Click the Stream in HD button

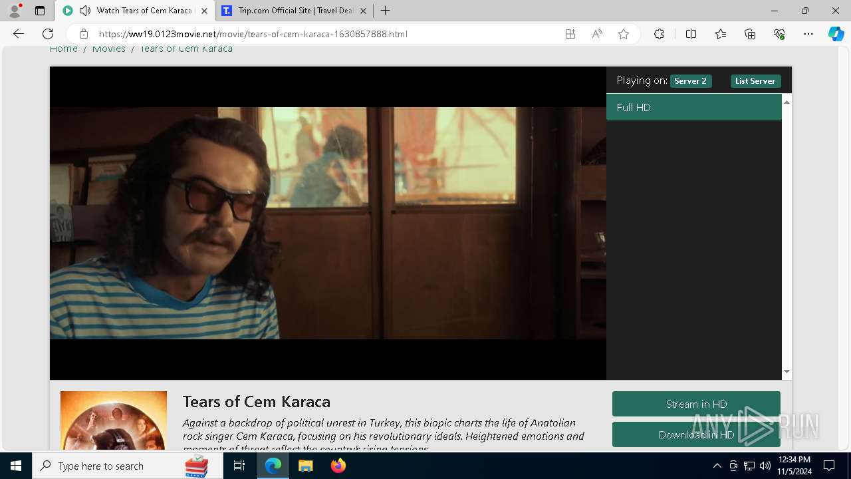(x=696, y=404)
